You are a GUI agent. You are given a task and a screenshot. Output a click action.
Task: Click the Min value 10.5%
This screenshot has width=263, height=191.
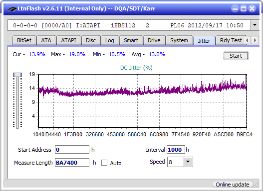pyautogui.click(x=117, y=54)
